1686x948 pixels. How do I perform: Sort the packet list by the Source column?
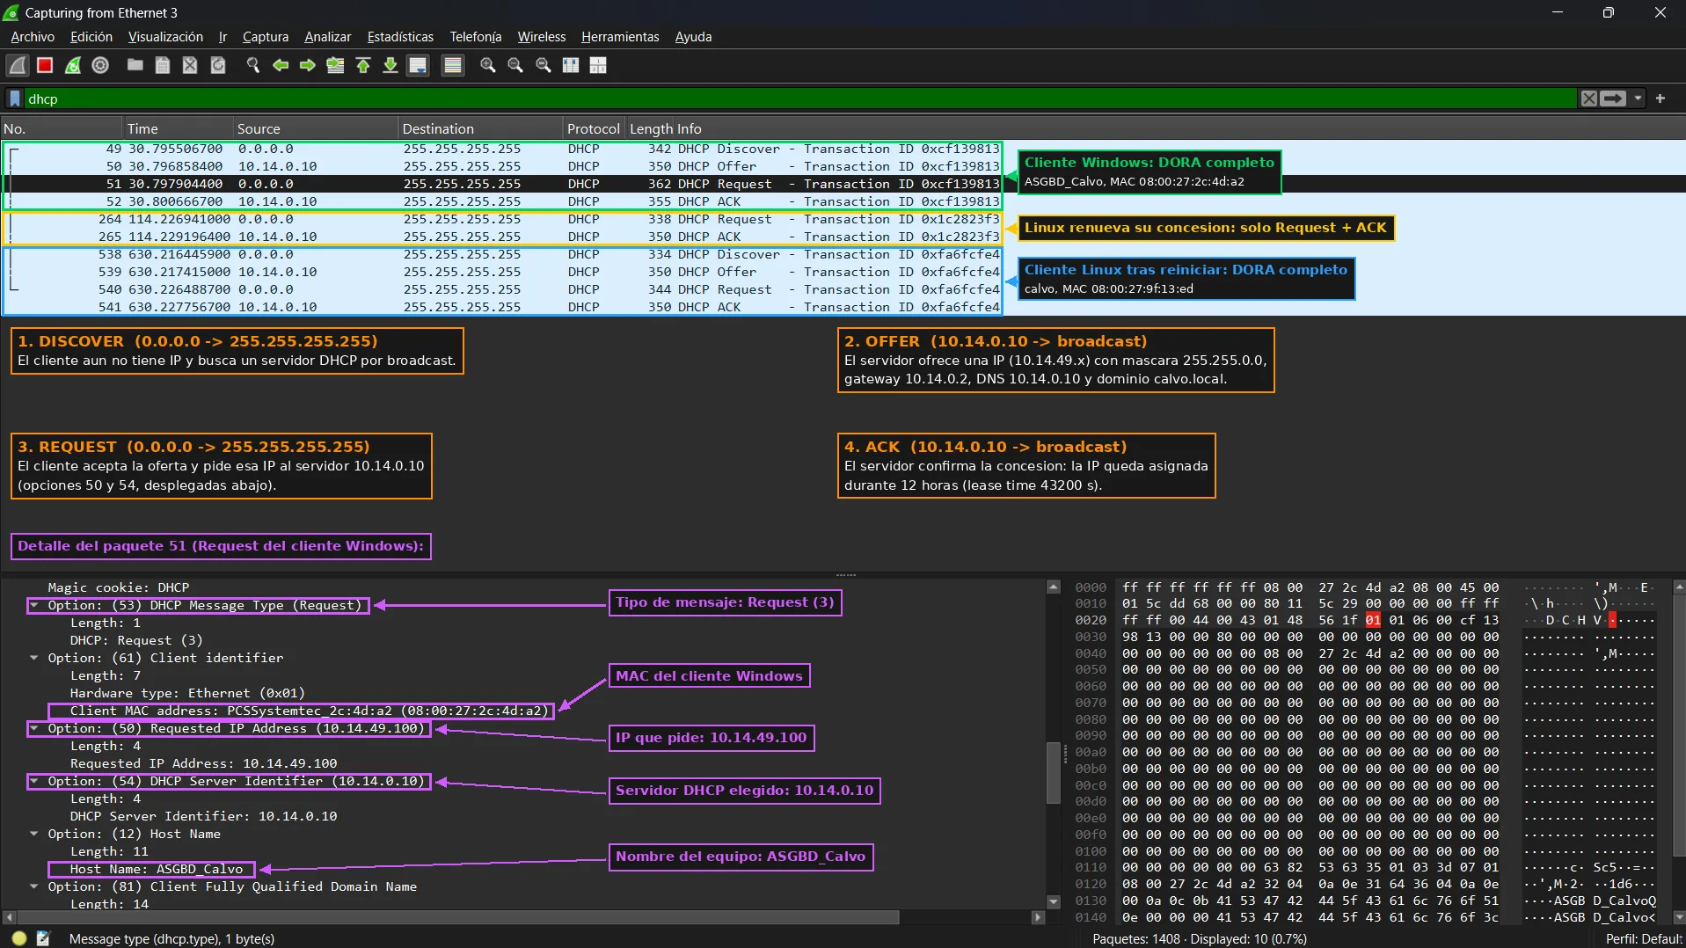(x=315, y=128)
